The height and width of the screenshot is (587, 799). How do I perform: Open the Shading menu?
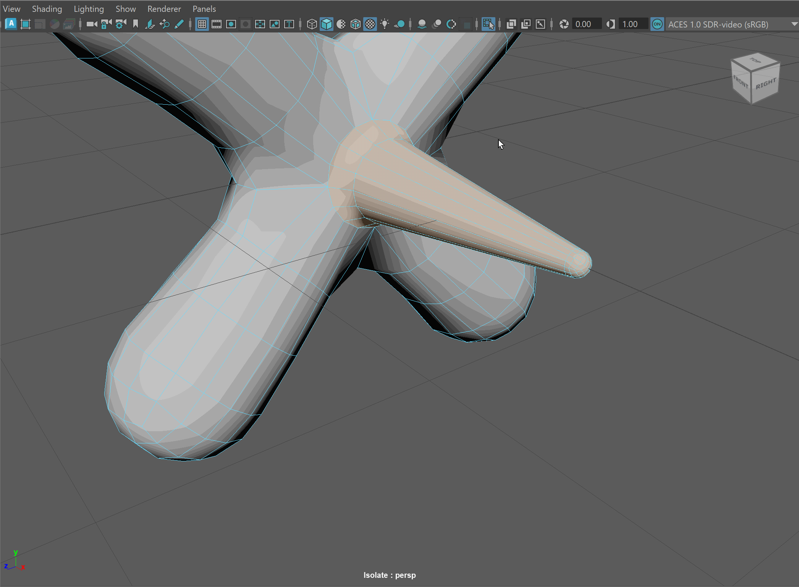tap(47, 9)
